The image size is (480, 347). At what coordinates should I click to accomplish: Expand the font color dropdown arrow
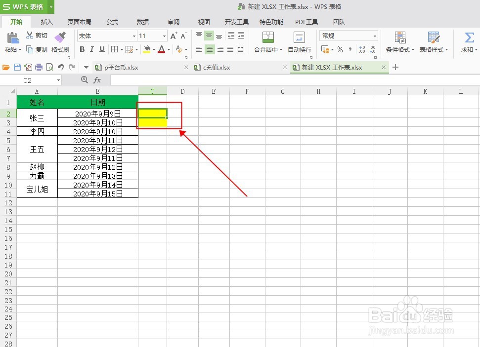point(169,49)
